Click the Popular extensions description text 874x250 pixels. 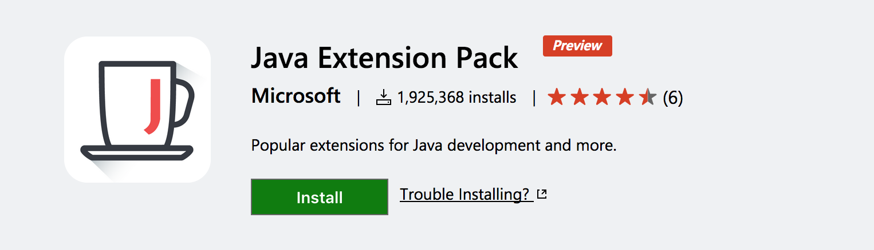[x=434, y=145]
